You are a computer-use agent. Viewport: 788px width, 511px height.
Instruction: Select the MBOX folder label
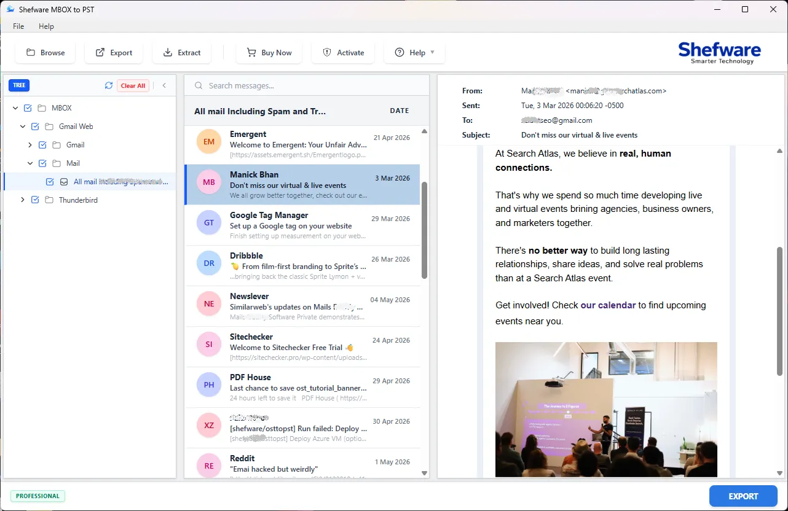pyautogui.click(x=61, y=108)
